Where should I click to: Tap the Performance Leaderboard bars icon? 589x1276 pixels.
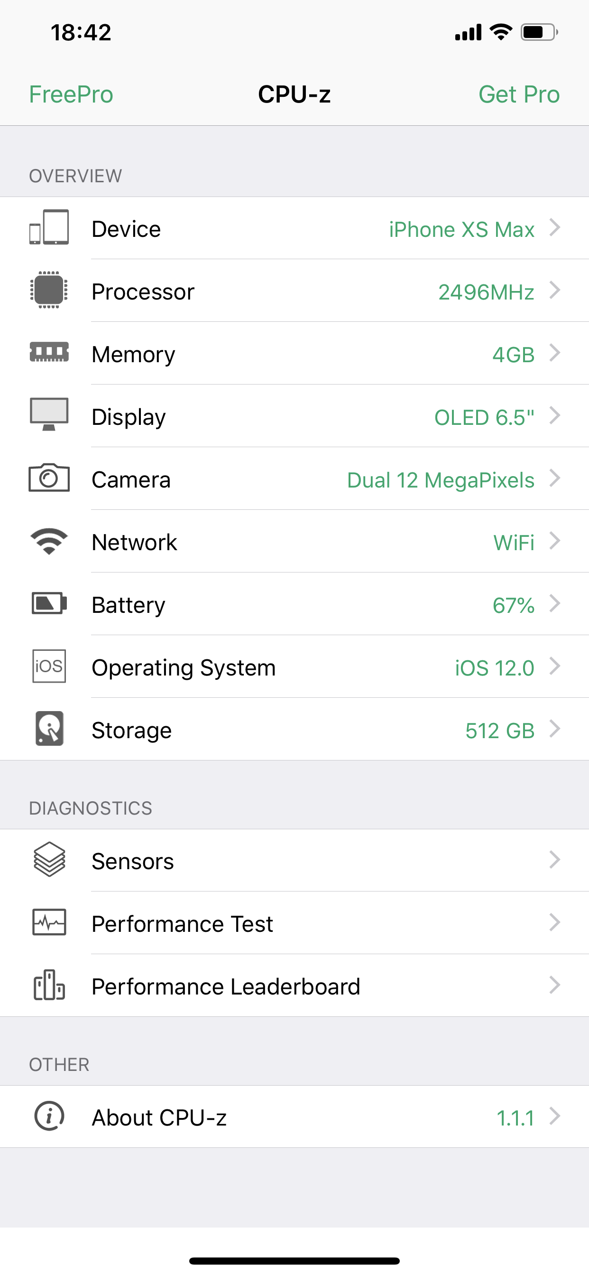(48, 985)
